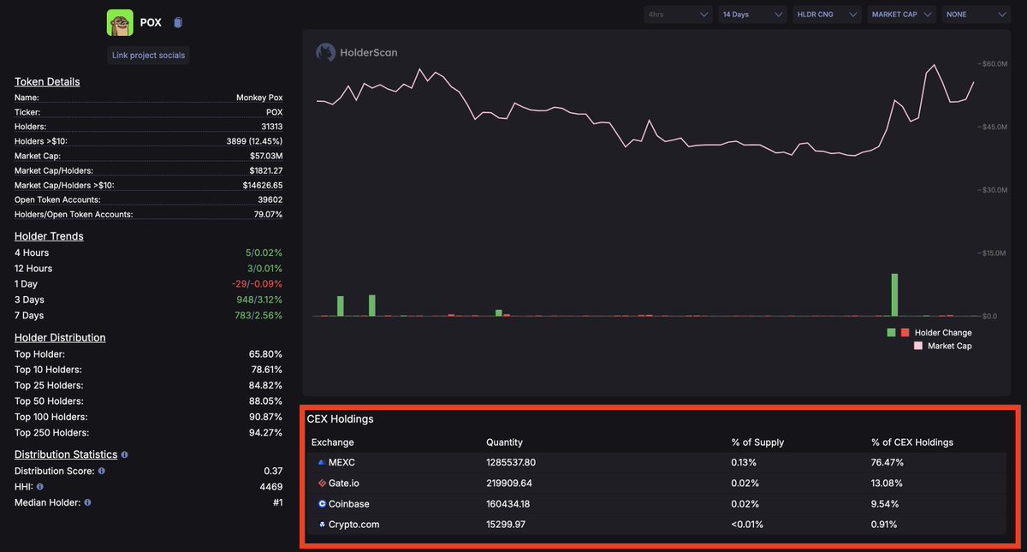1027x552 pixels.
Task: Copy token address using the clipboard icon
Action: (x=177, y=22)
